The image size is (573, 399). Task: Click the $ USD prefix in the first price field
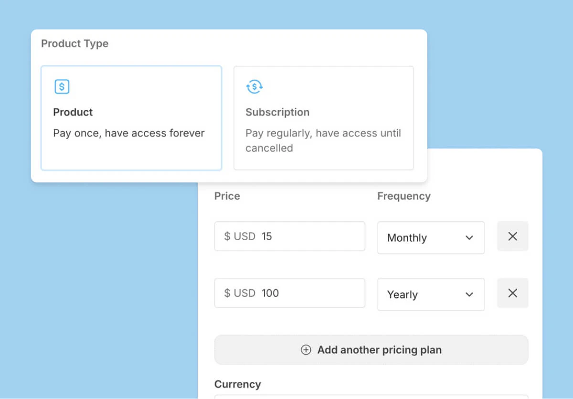pos(240,236)
